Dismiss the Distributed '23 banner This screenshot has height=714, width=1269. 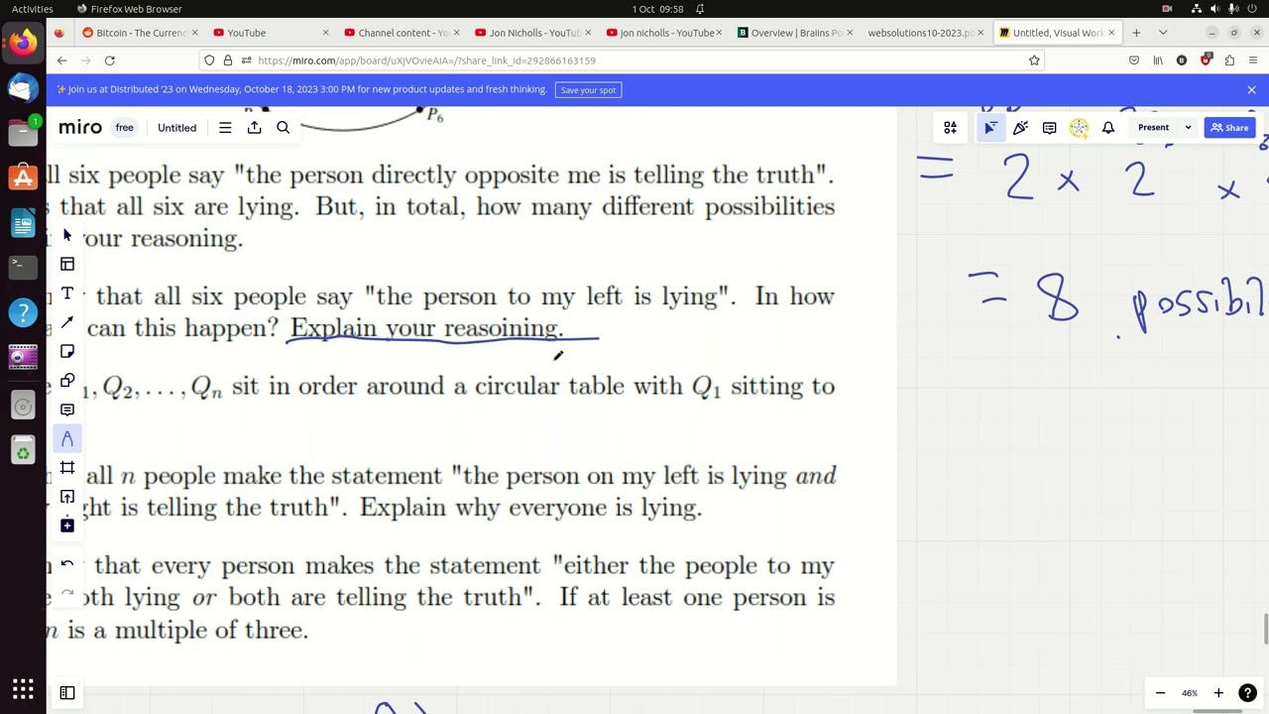[x=1251, y=90]
